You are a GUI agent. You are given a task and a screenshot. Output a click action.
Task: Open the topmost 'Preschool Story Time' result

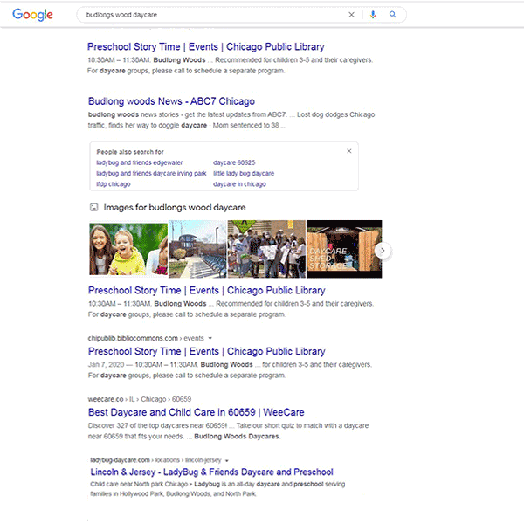pos(205,46)
